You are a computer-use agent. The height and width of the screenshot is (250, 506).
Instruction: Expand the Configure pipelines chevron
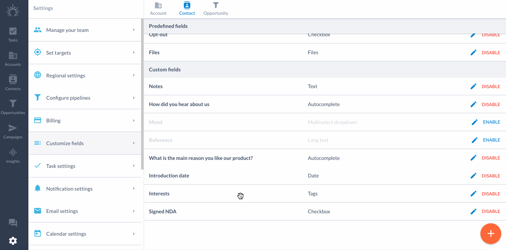pyautogui.click(x=134, y=98)
